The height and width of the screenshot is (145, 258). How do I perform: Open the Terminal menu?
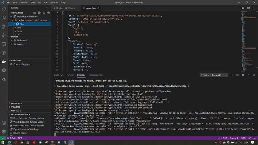(x=54, y=3)
